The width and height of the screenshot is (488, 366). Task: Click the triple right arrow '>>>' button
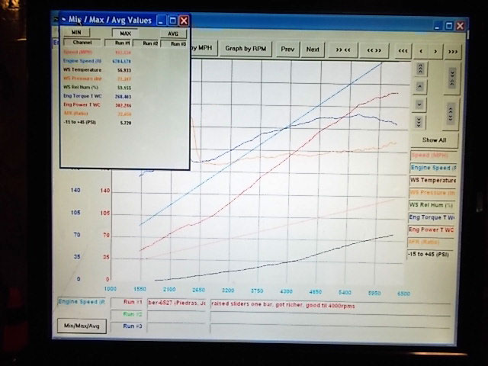click(453, 50)
